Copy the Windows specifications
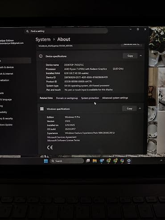This screenshot has width=165, height=220. pos(129,108)
